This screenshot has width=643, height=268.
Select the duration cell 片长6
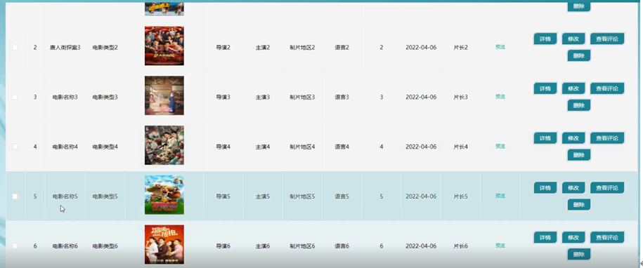[x=460, y=246]
